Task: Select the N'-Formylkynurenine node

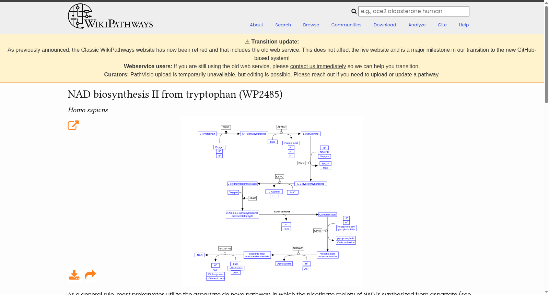Action: pyautogui.click(x=254, y=134)
